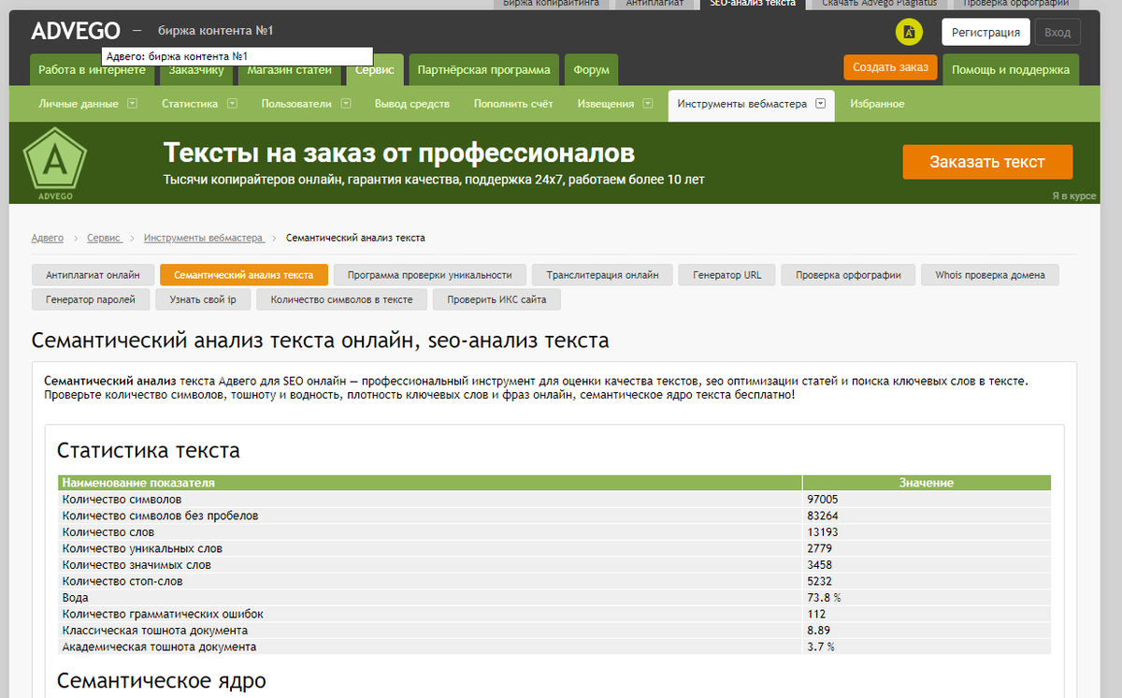
Task: Open Извещения menu item
Action: 606,104
